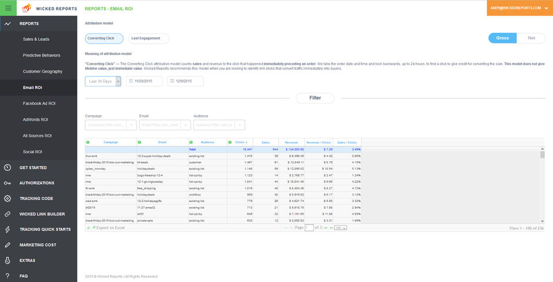Viewport: 553px width, 282px height.
Task: Click the 11/26/2015 start date field
Action: pos(144,81)
